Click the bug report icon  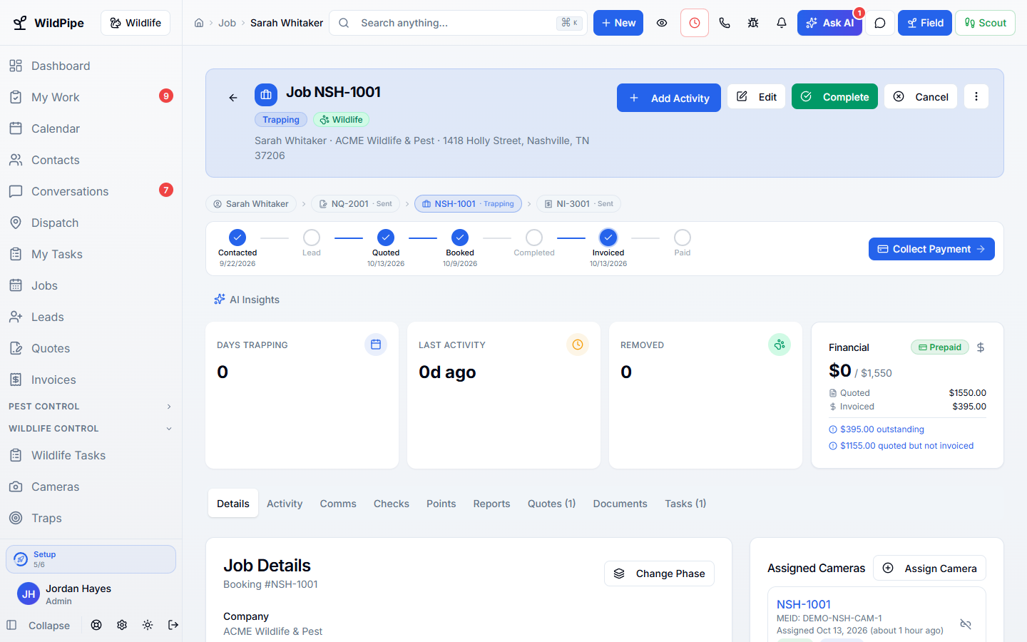coord(753,23)
